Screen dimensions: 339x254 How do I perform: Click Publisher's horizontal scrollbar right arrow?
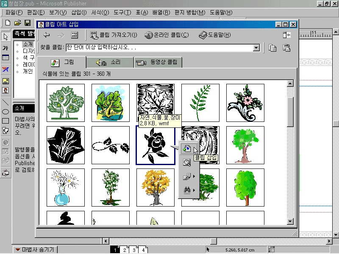pos(329,241)
